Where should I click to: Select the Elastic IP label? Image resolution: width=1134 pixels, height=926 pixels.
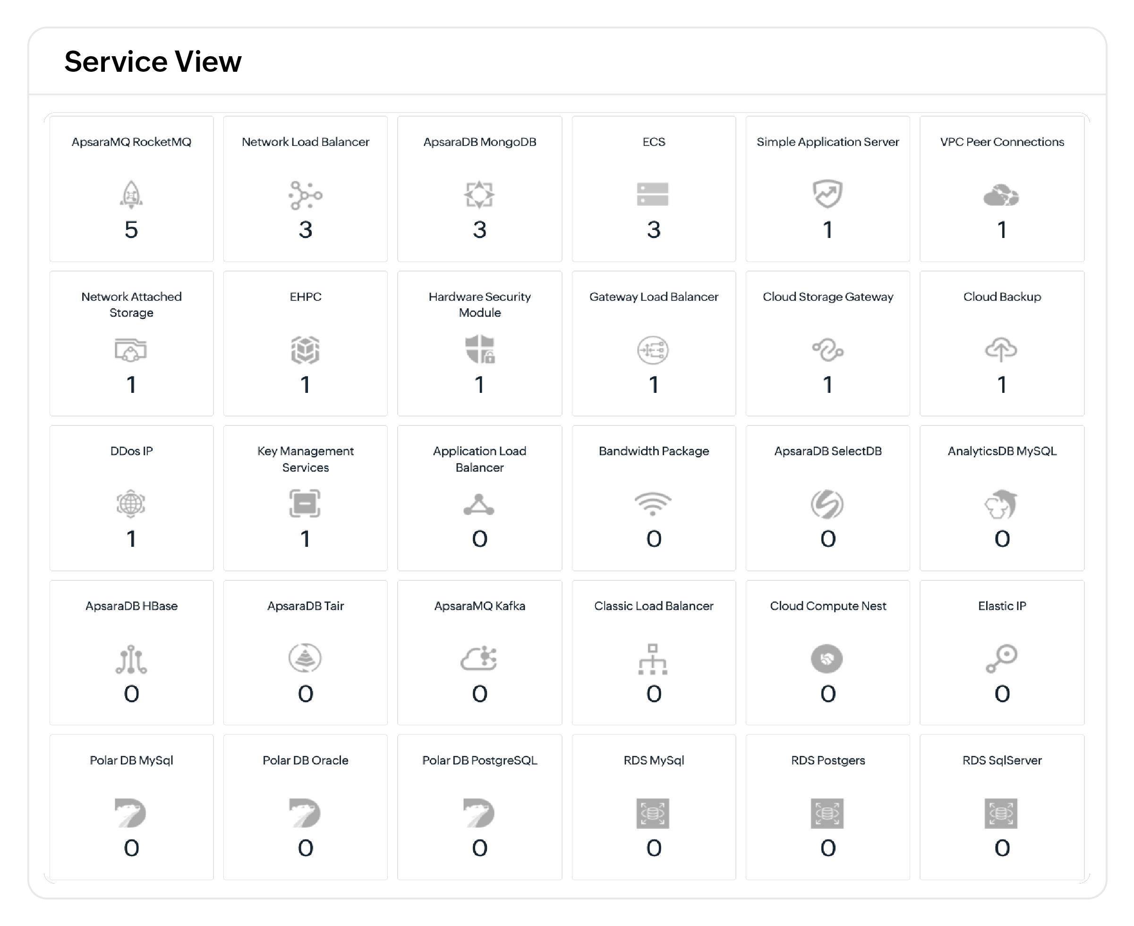[1002, 606]
